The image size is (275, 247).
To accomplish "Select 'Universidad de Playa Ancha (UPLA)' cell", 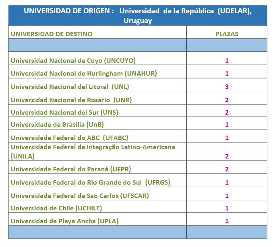I will [x=97, y=219].
